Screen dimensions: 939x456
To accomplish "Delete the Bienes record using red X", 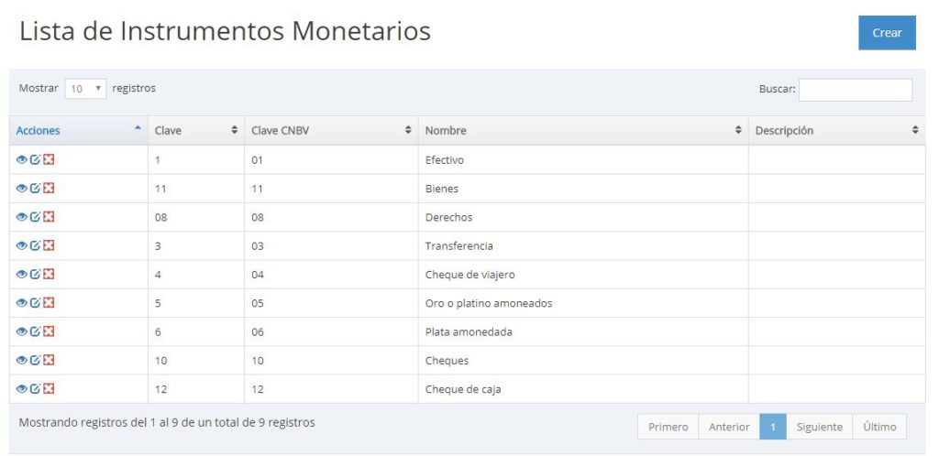I will click(50, 189).
